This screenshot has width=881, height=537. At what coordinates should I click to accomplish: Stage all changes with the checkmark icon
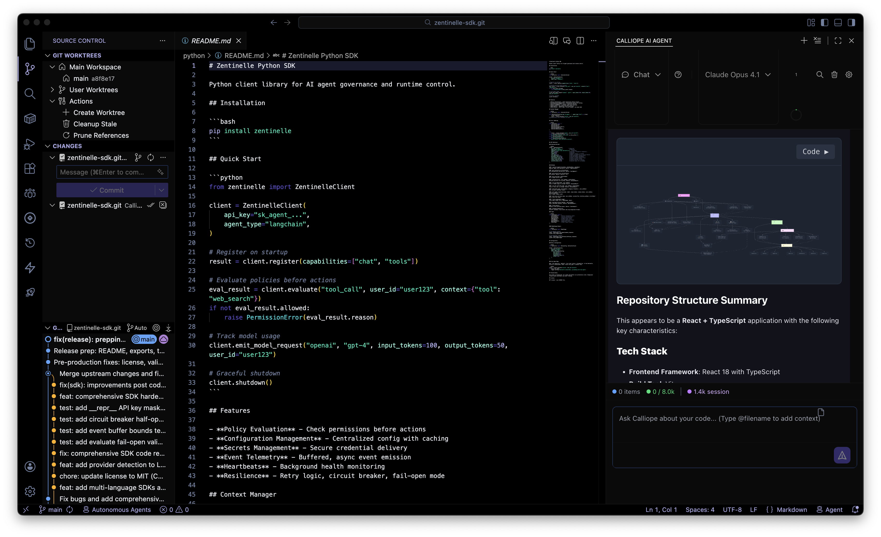(151, 205)
